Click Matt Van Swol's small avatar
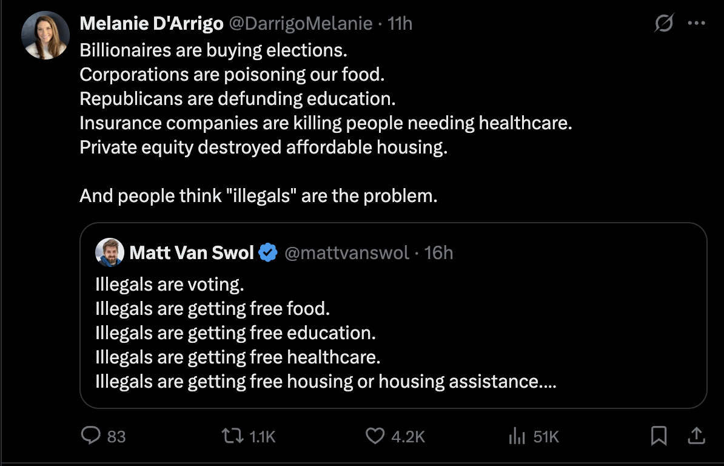 (x=110, y=252)
